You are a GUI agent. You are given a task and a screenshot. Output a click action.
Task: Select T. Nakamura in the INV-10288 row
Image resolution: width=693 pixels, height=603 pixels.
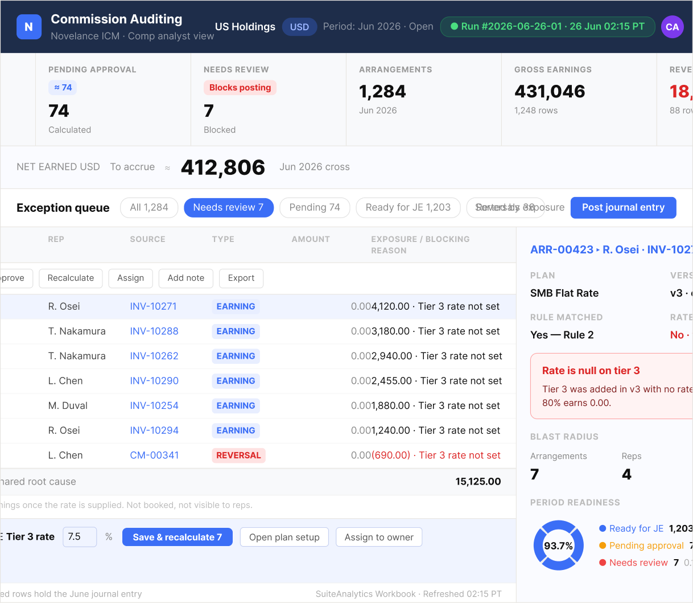[x=77, y=331]
